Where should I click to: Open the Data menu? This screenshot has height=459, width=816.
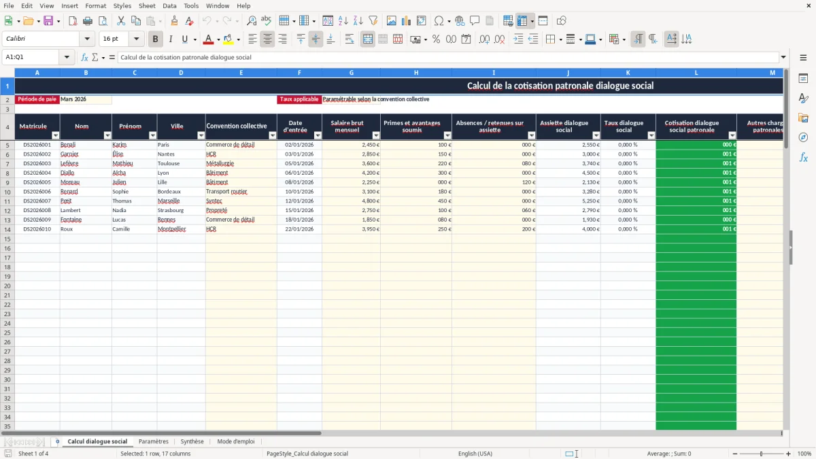point(169,5)
